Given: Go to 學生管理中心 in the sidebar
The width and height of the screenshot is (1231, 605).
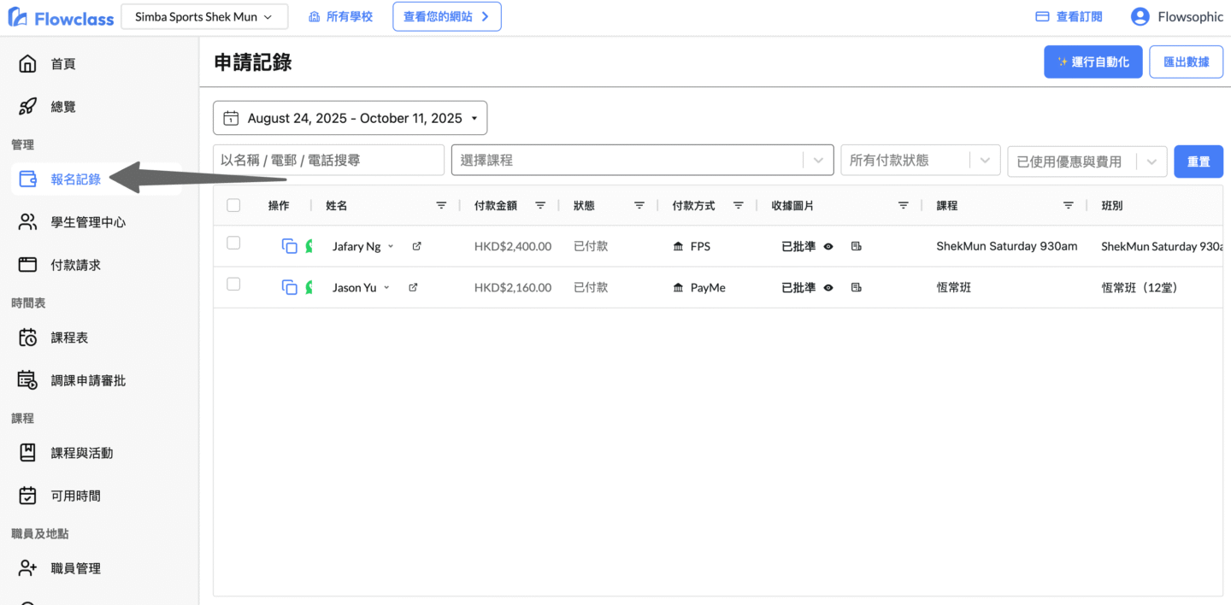Looking at the screenshot, I should click(88, 222).
